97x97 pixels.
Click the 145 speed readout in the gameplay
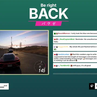42,71
